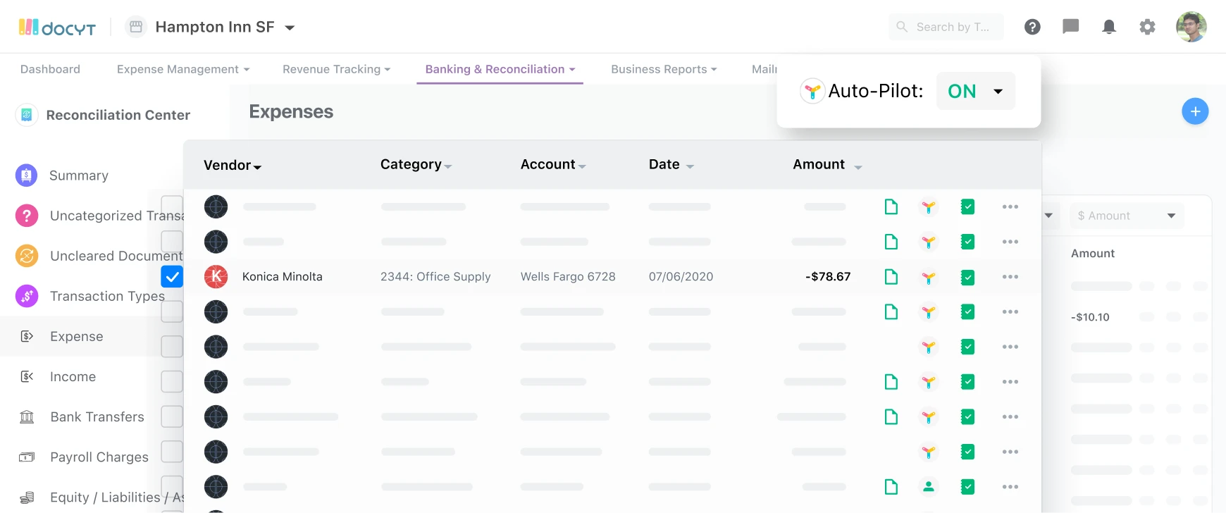Open the Mailroom tab
Screen dimensions: 1226x513
tap(764, 69)
